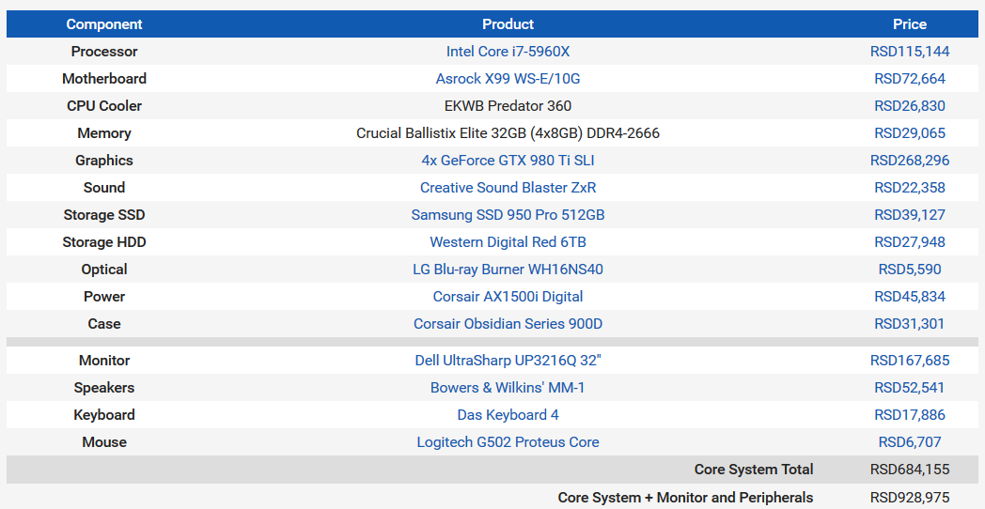Viewport: 985px width, 509px height.
Task: Click the HDD price RSD27,948
Action: pyautogui.click(x=910, y=241)
